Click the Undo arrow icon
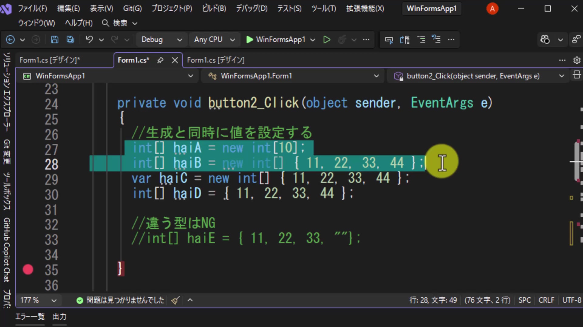The width and height of the screenshot is (583, 327). point(89,40)
